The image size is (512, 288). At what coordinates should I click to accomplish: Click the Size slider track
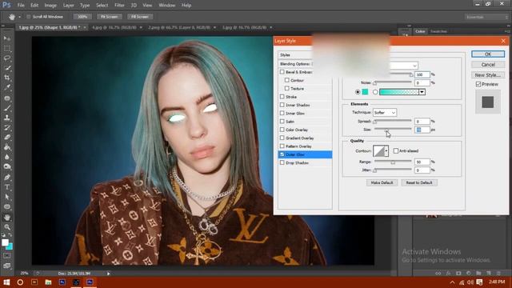click(x=393, y=130)
